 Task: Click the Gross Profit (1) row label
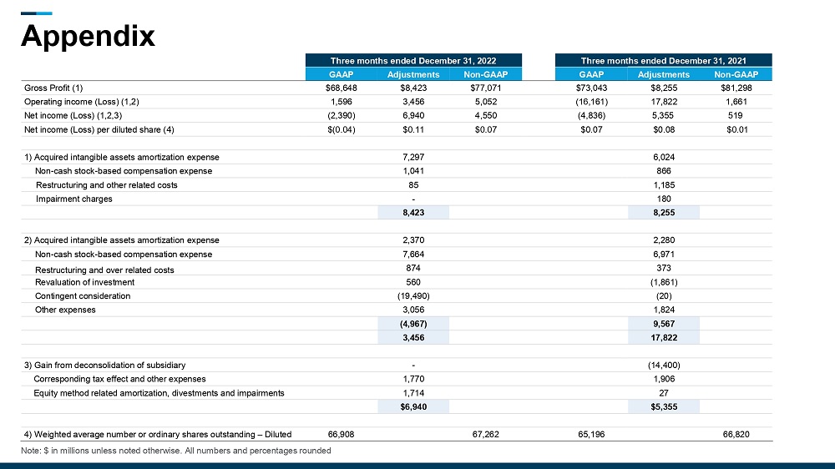coord(53,88)
